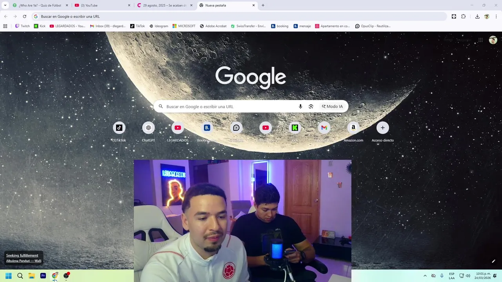The image size is (502, 282).
Task: Open the LEGARDADOS YouTube bookmark
Action: point(67,26)
